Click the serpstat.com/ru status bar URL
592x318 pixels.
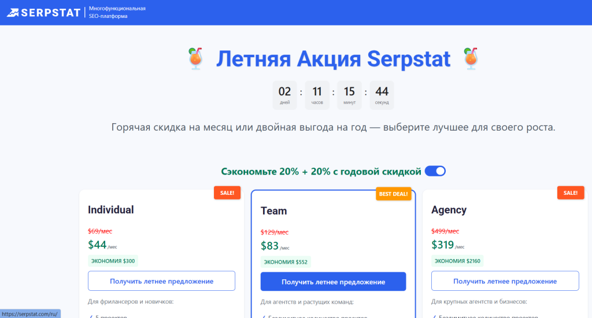pos(30,314)
